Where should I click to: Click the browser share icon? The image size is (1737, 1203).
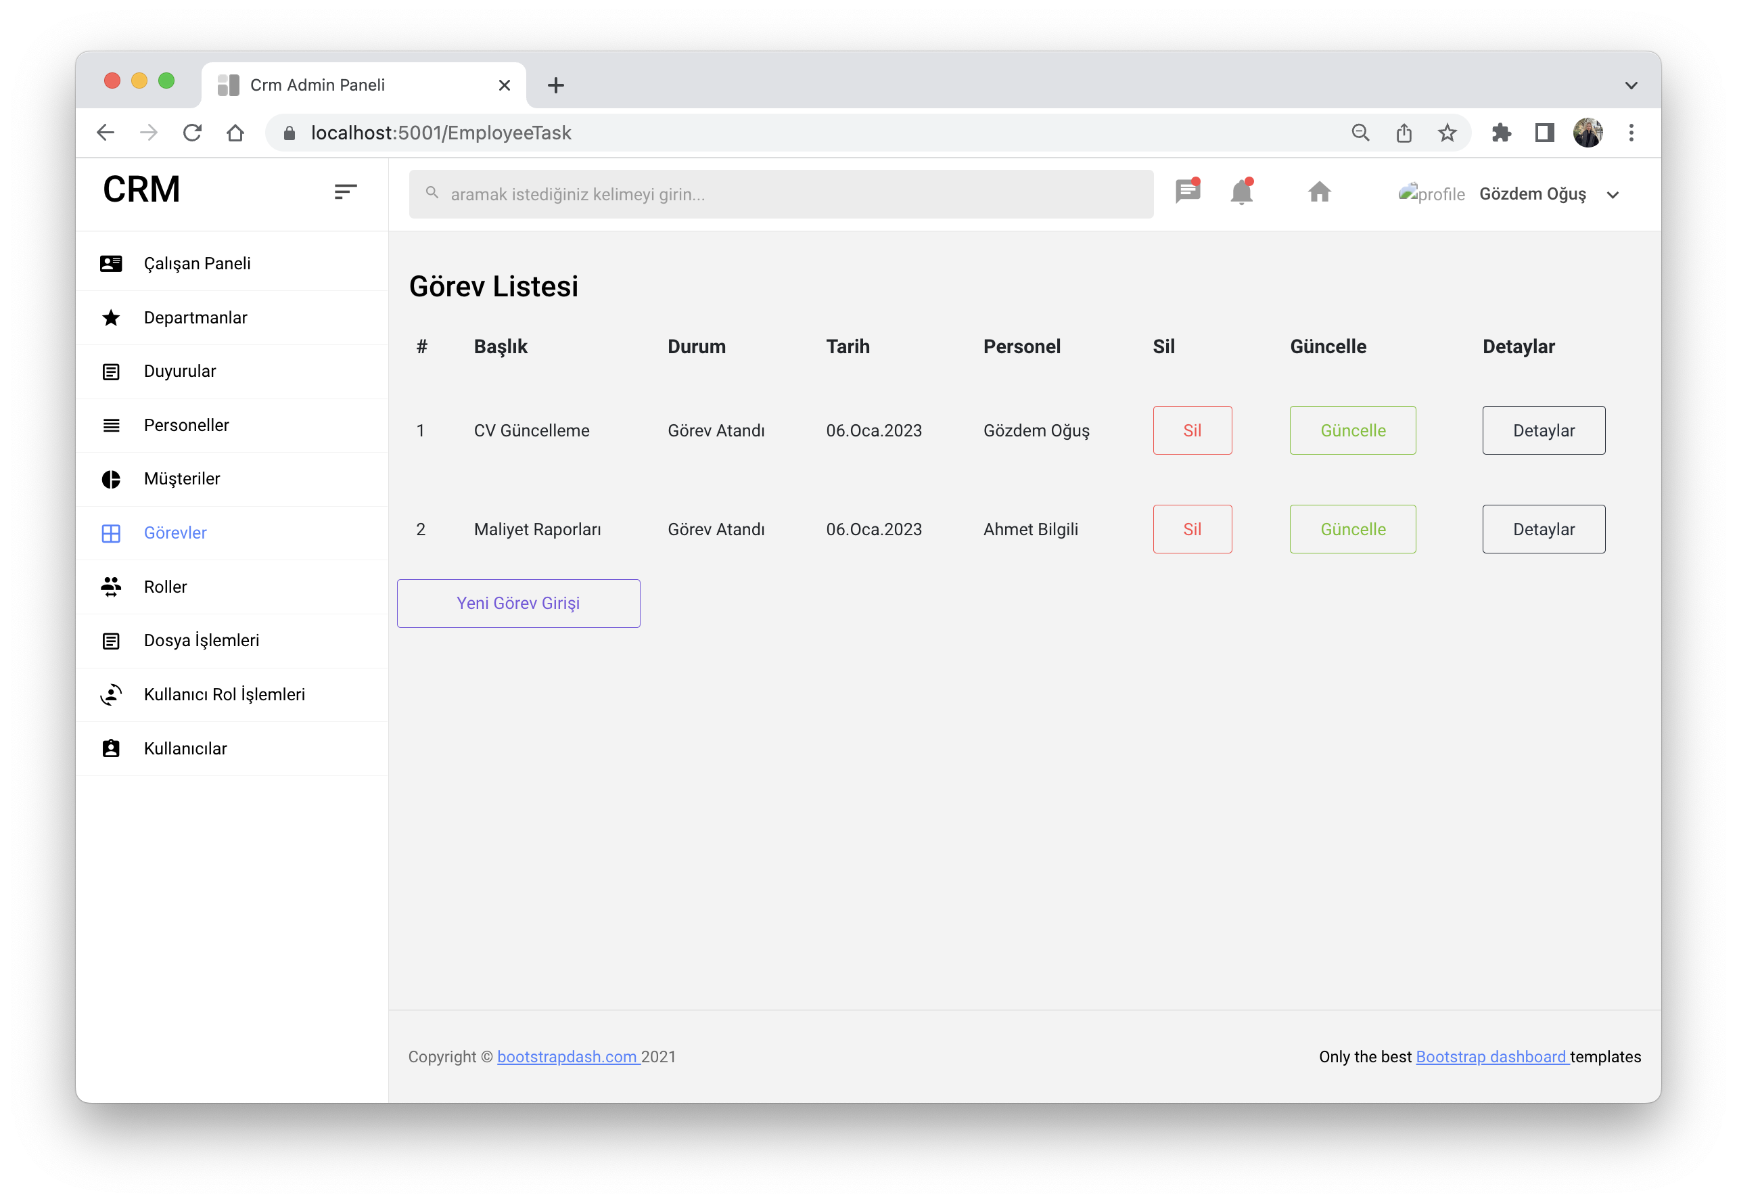[1403, 133]
